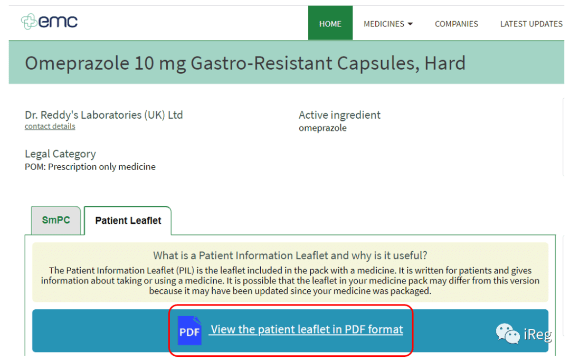Go to the HOME menu item

(x=330, y=23)
